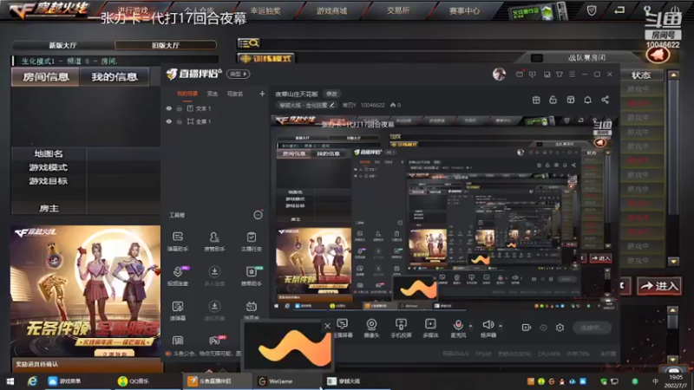Image resolution: width=694 pixels, height=390 pixels.
Task: Launch the 视频连麦 tool
Action: pyautogui.click(x=178, y=276)
